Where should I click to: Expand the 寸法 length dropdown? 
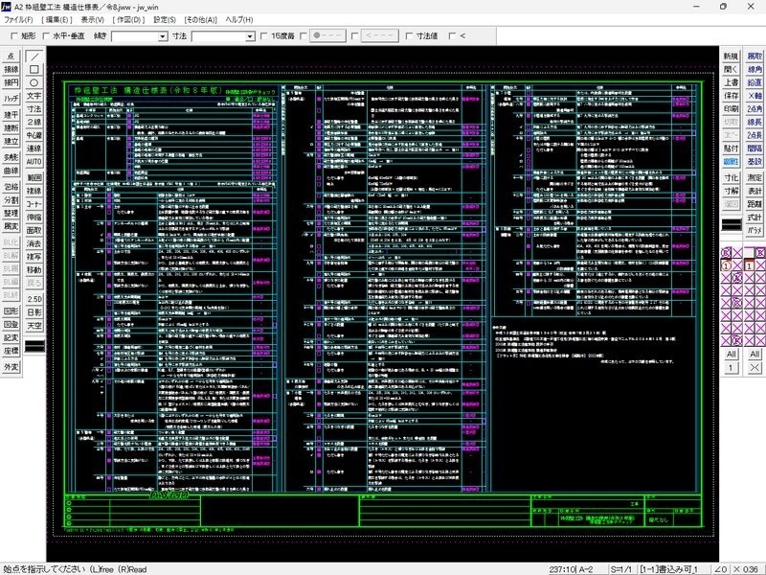click(x=250, y=36)
